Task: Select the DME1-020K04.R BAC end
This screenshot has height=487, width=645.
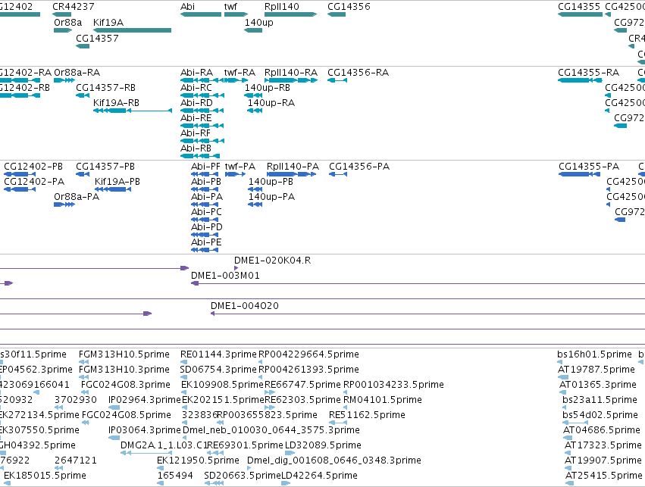Action: (236, 268)
